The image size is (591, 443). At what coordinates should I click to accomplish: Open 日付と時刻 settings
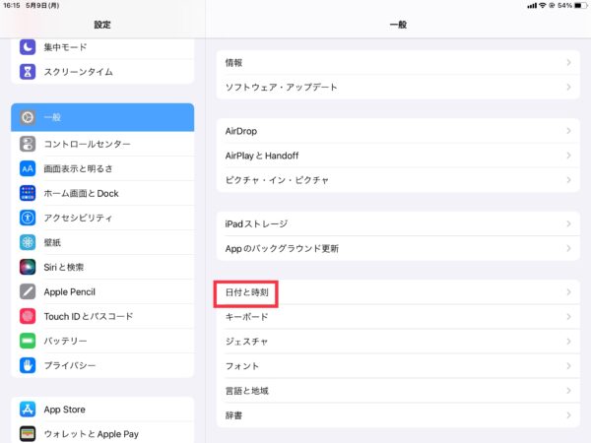point(398,292)
